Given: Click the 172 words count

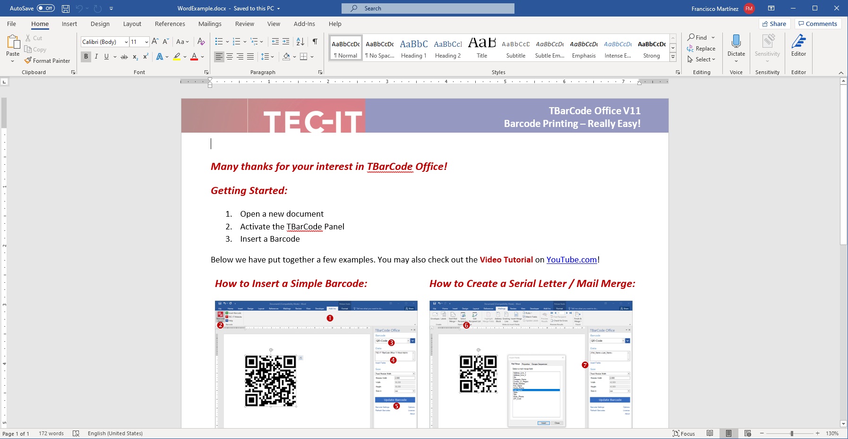Looking at the screenshot, I should (51, 433).
